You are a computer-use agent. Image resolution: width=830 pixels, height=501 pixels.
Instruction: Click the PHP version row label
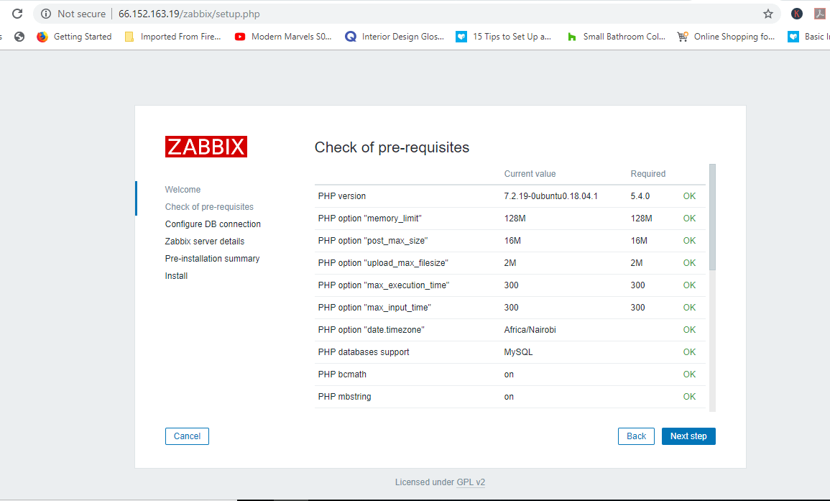click(x=342, y=196)
